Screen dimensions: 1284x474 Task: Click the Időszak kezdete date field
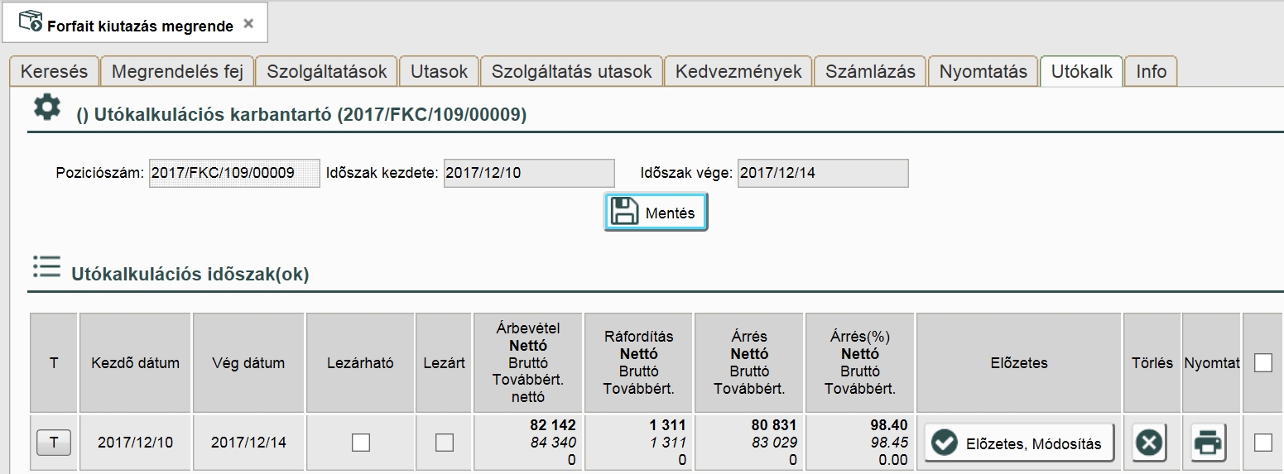coord(529,174)
